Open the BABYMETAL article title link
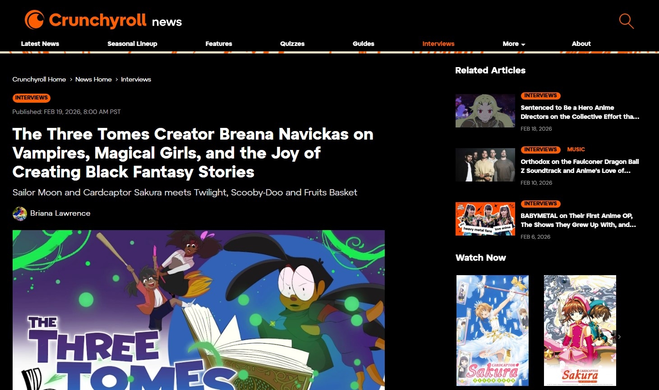This screenshot has width=659, height=390. tap(578, 220)
